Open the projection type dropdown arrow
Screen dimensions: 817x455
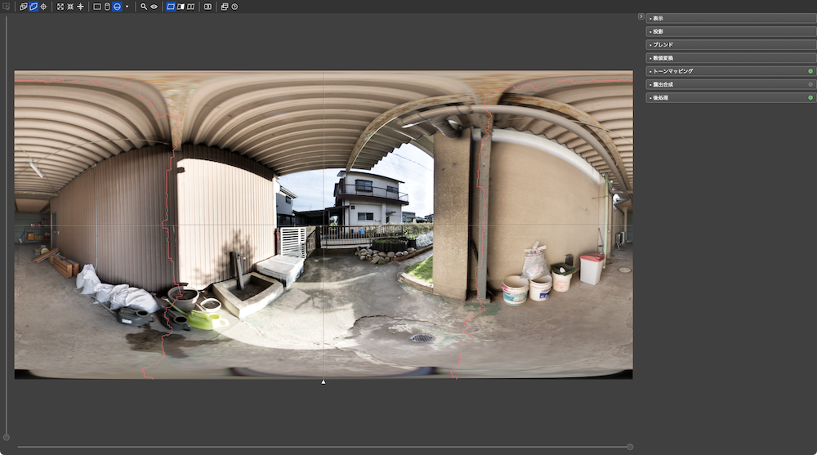(127, 7)
